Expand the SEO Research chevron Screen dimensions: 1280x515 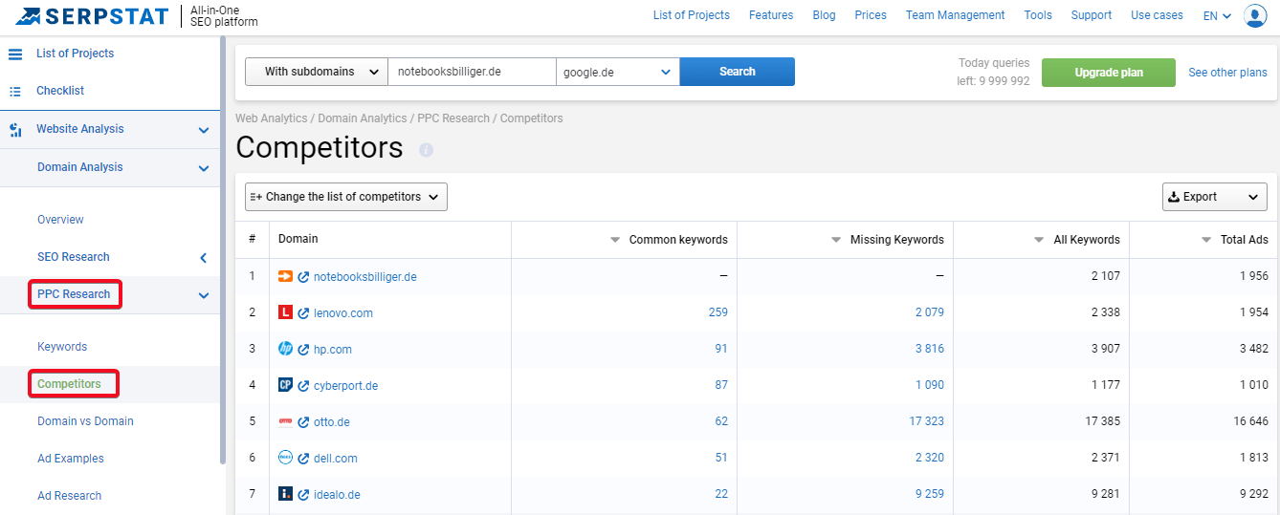204,258
